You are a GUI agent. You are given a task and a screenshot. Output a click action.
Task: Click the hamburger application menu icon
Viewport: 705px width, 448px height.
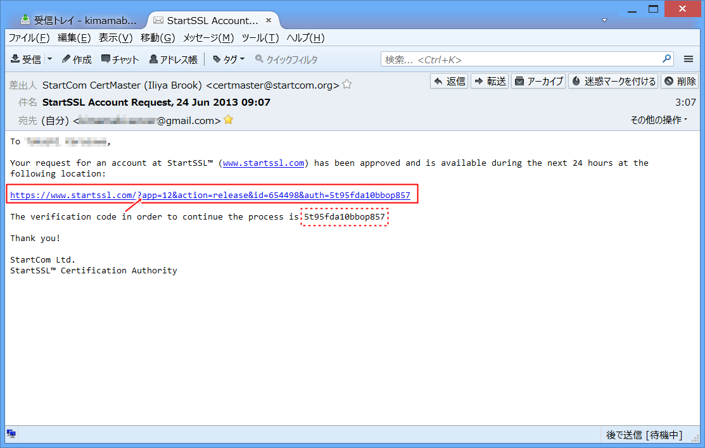click(689, 59)
